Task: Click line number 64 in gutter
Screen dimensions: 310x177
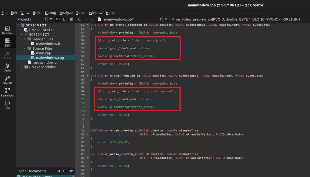Action: 83,72
